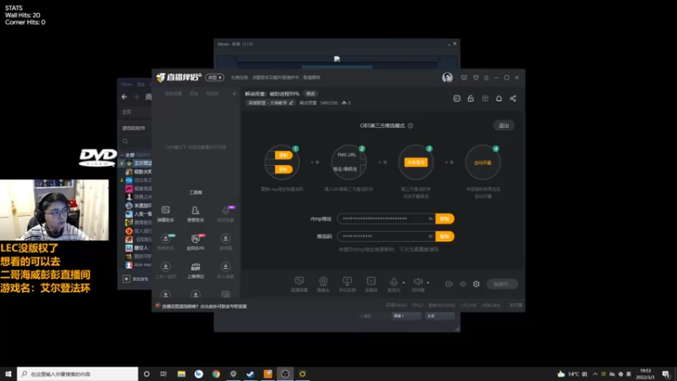This screenshot has height=381, width=677.
Task: Open the streaming settings gear
Action: coord(476,284)
